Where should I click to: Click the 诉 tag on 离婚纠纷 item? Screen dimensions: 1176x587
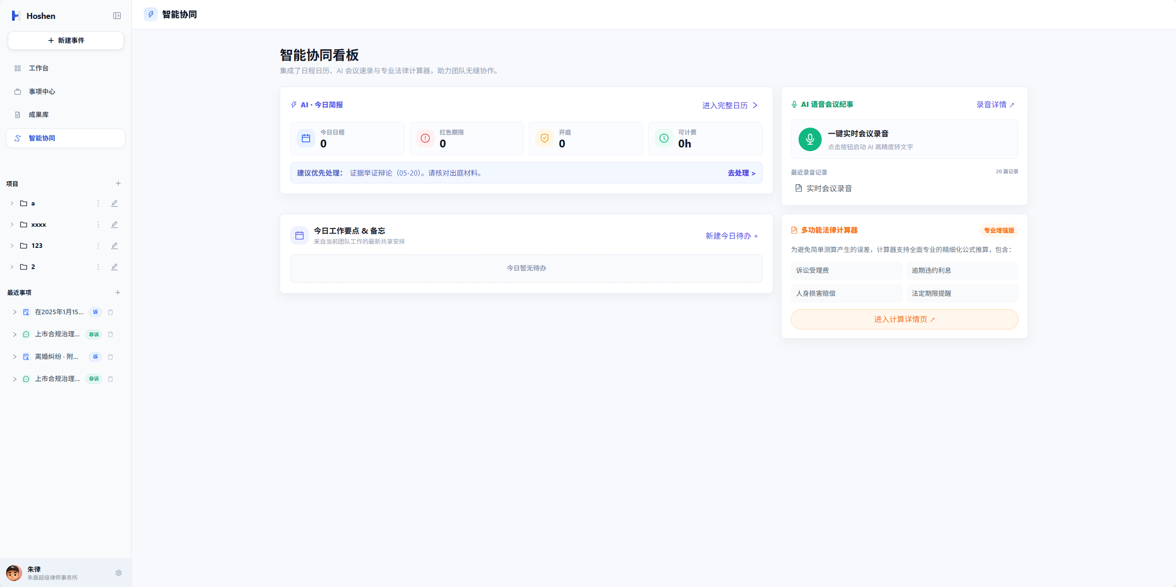[x=95, y=357]
